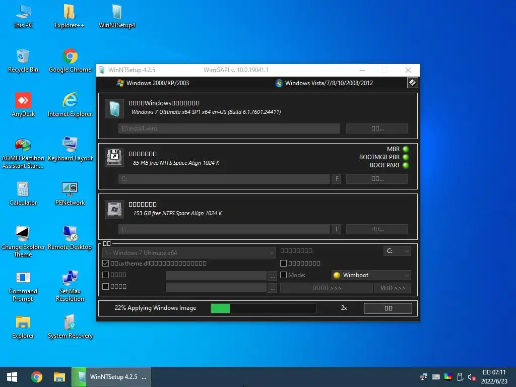Screen dimensions: 516x387
Task: Click the ... button beside second path field
Action: [273, 288]
